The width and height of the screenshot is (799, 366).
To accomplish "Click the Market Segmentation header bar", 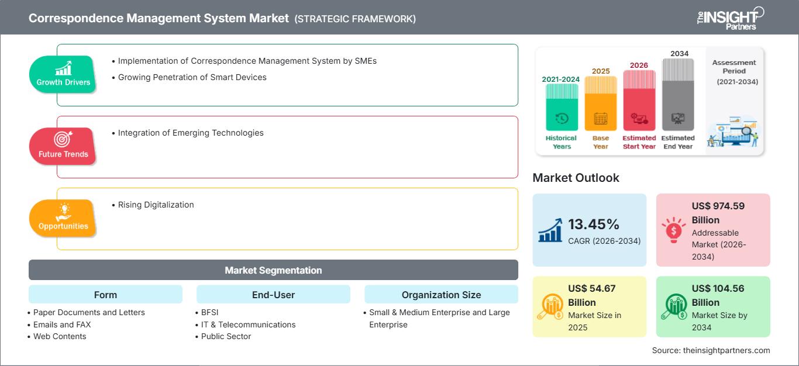I will click(273, 270).
